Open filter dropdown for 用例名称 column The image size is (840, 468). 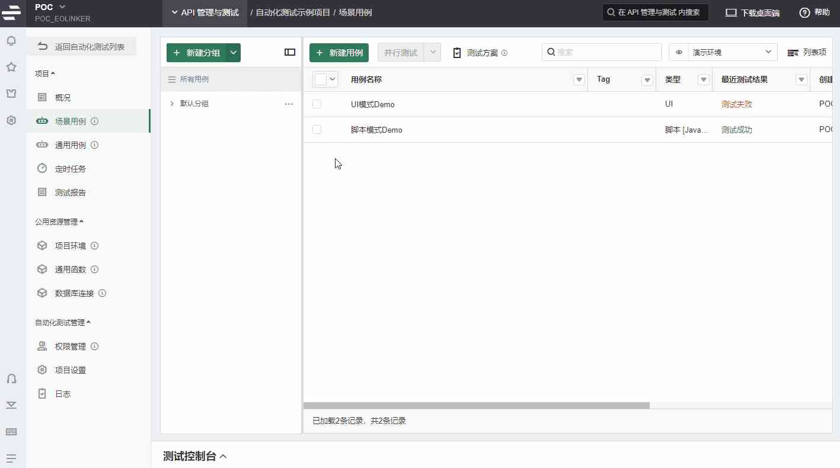579,80
